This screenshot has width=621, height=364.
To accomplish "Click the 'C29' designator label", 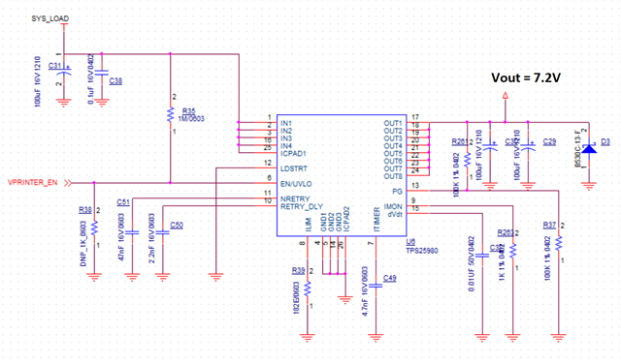I will point(550,141).
